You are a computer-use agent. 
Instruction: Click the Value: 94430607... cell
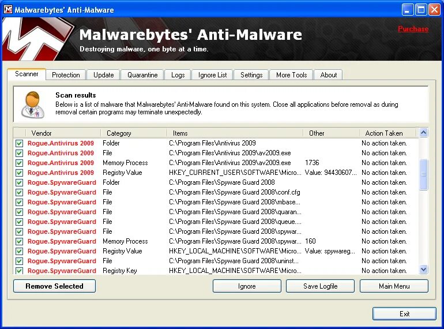[330, 173]
